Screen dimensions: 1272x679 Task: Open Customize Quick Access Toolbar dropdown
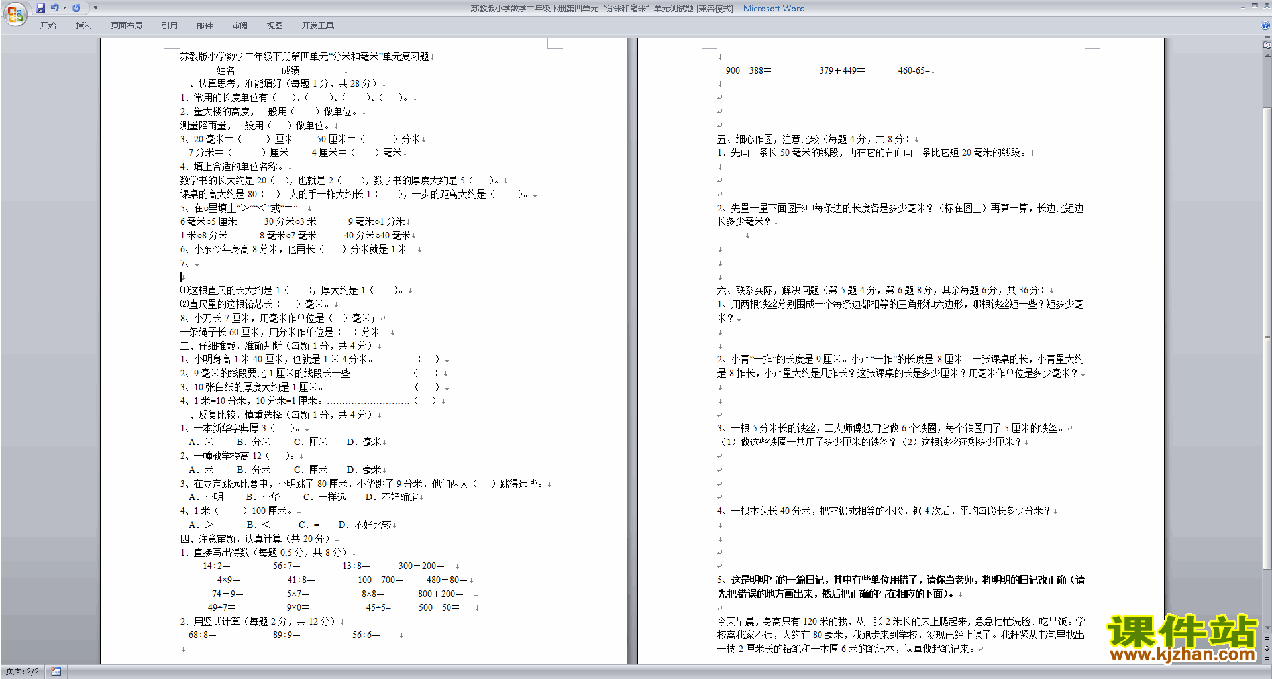coord(95,8)
